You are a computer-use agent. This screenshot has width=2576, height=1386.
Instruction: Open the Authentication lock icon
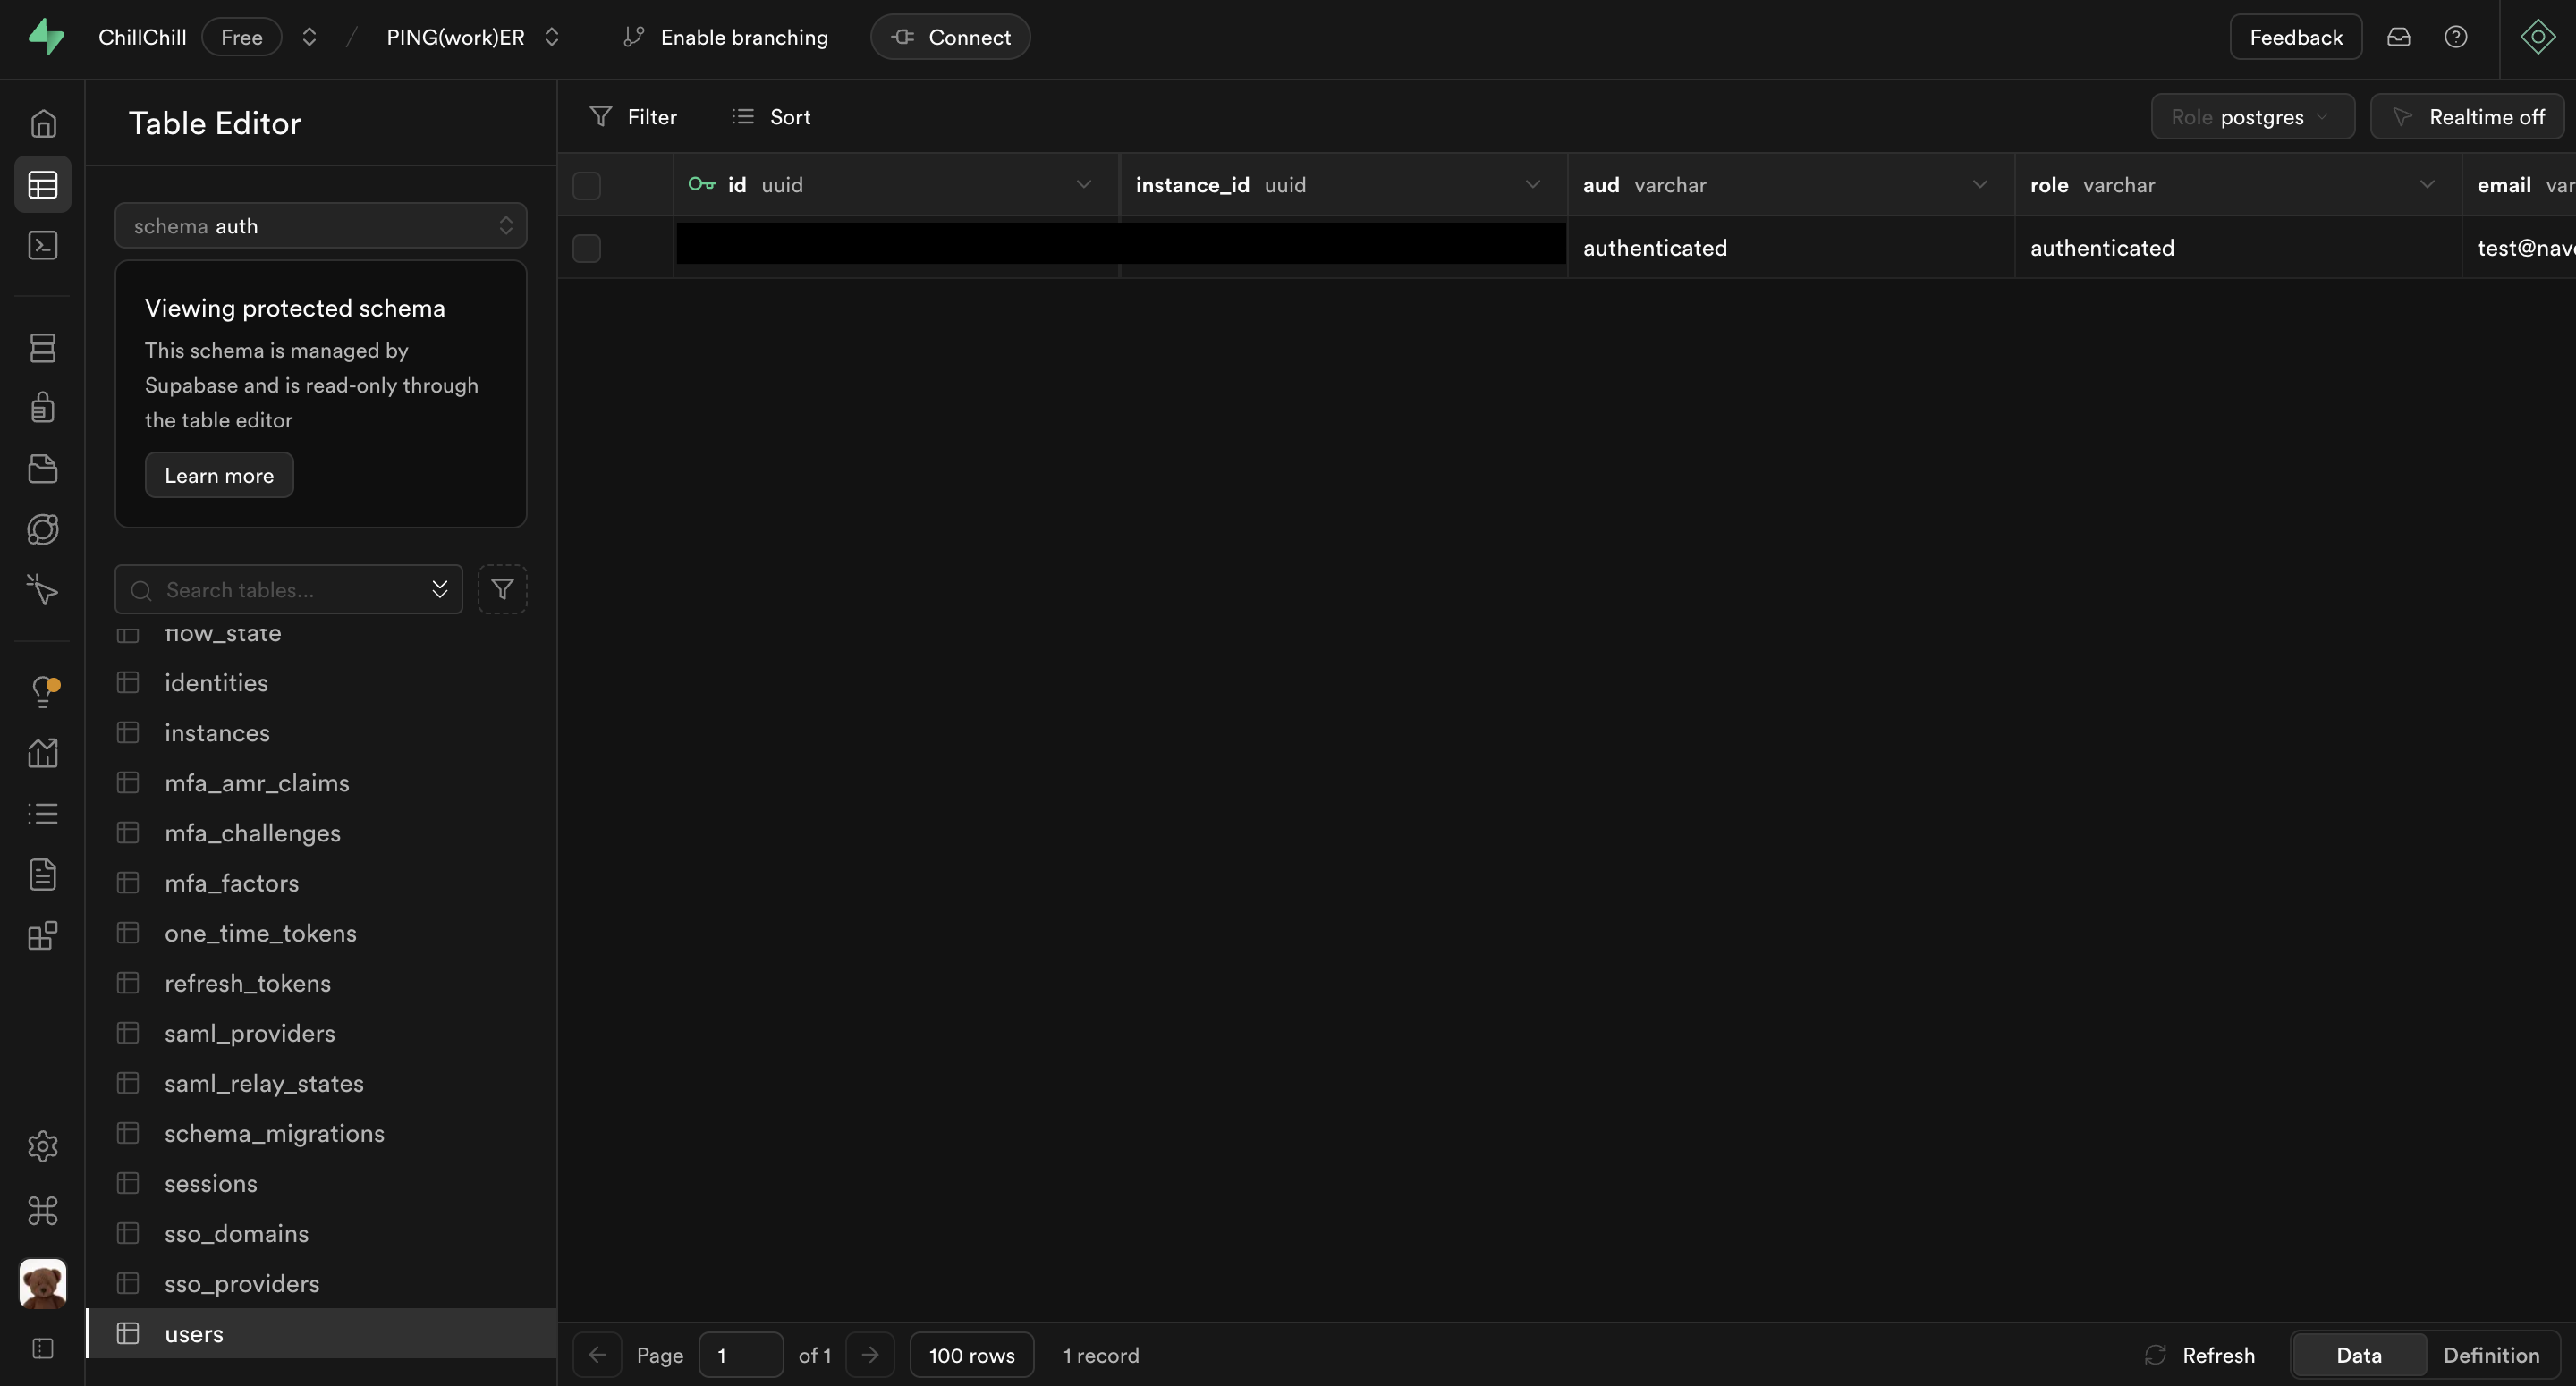tap(42, 408)
